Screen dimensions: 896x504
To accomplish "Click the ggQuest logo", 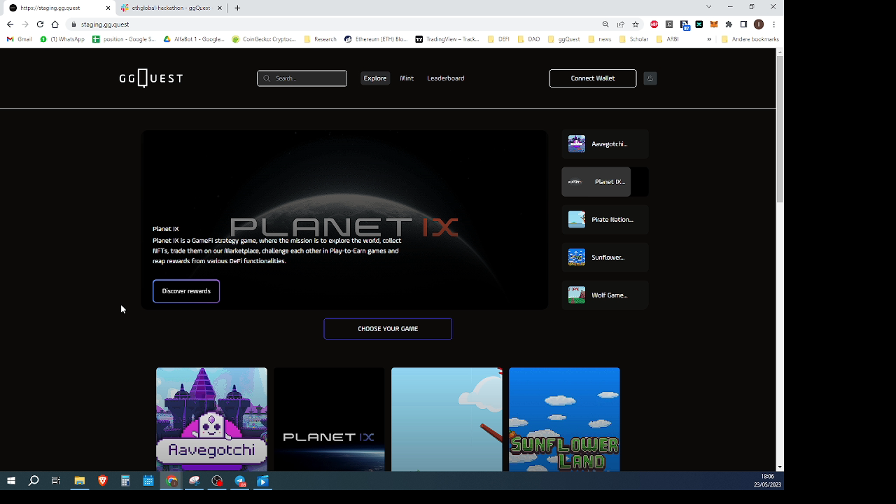I will (150, 78).
